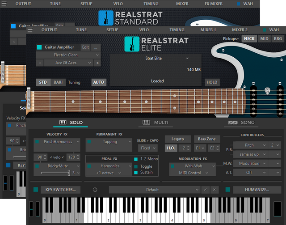Go to next amp preset with right arrow
The height and width of the screenshot is (225, 286).
(97, 63)
